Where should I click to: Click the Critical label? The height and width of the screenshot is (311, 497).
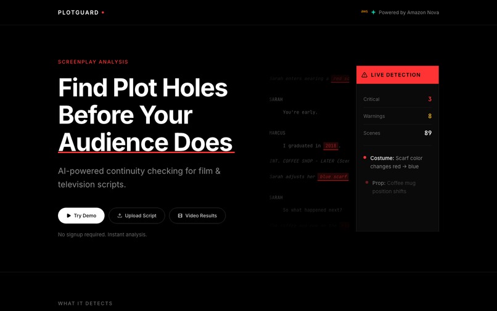click(371, 99)
